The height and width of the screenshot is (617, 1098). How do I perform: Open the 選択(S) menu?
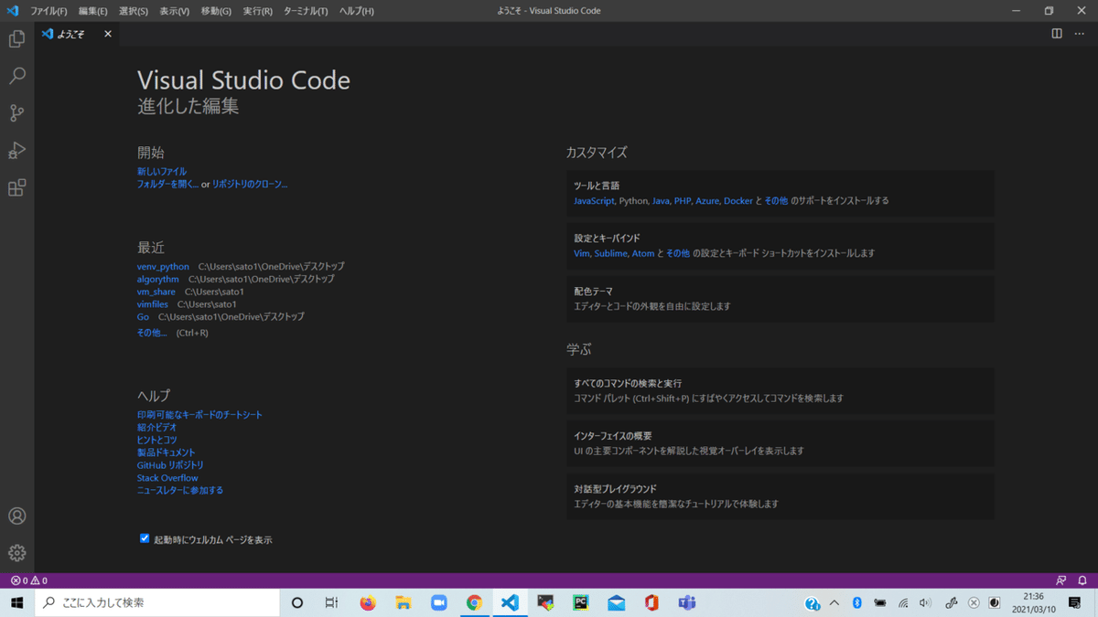click(x=134, y=11)
